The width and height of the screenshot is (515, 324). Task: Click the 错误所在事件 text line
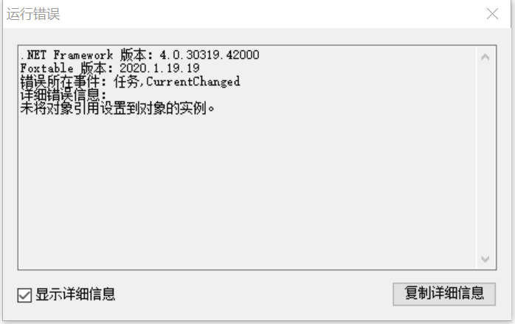[x=130, y=81]
